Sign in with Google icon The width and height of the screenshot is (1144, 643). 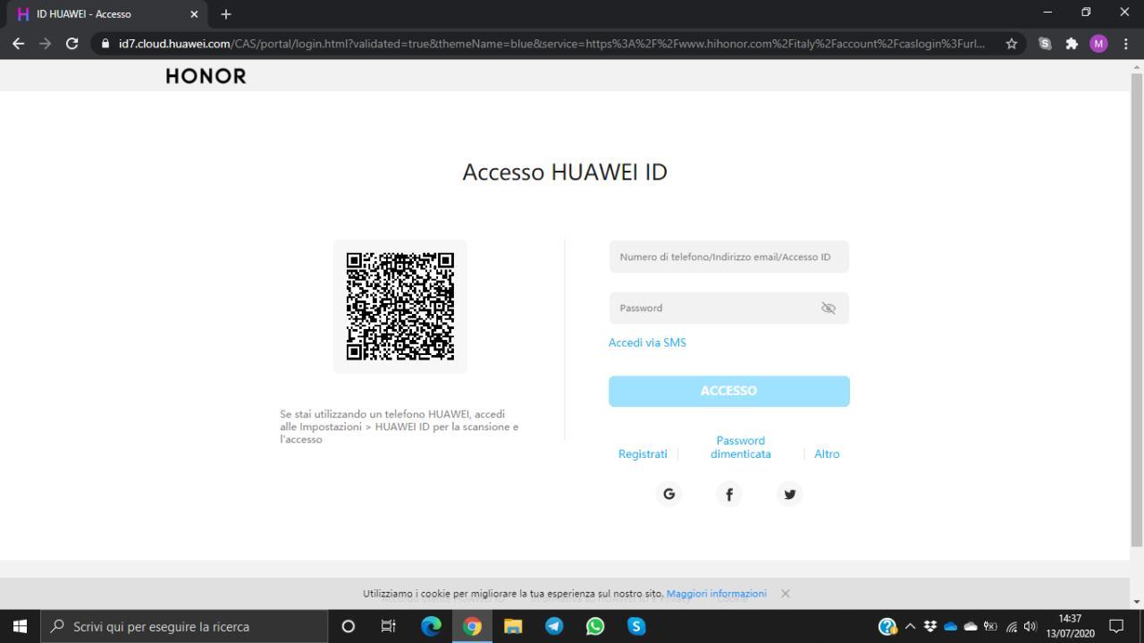(x=669, y=494)
